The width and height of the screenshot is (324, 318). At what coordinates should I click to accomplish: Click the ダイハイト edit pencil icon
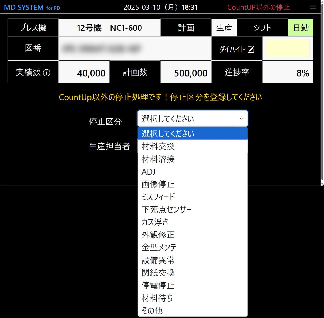coord(251,49)
